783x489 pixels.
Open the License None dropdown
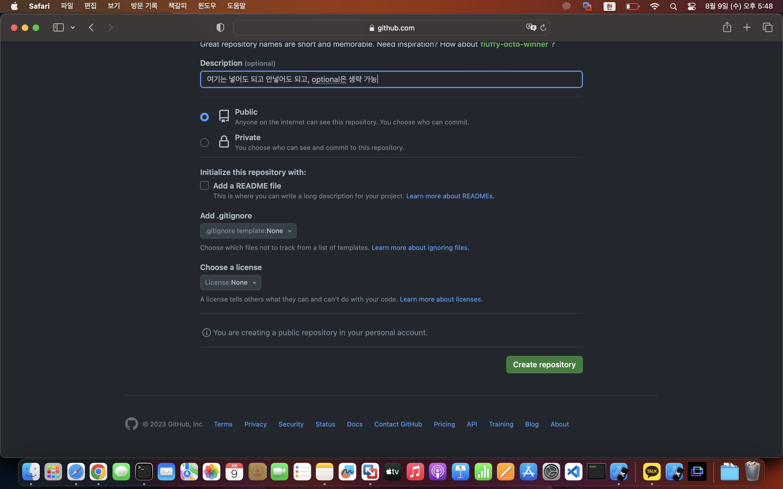(x=230, y=282)
